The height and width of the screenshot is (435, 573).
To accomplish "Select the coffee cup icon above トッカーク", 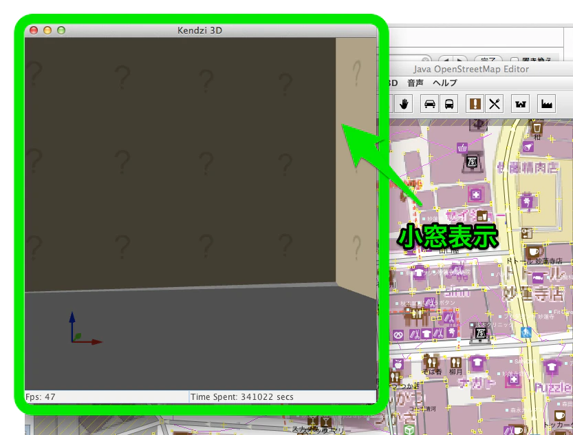I will click(559, 416).
